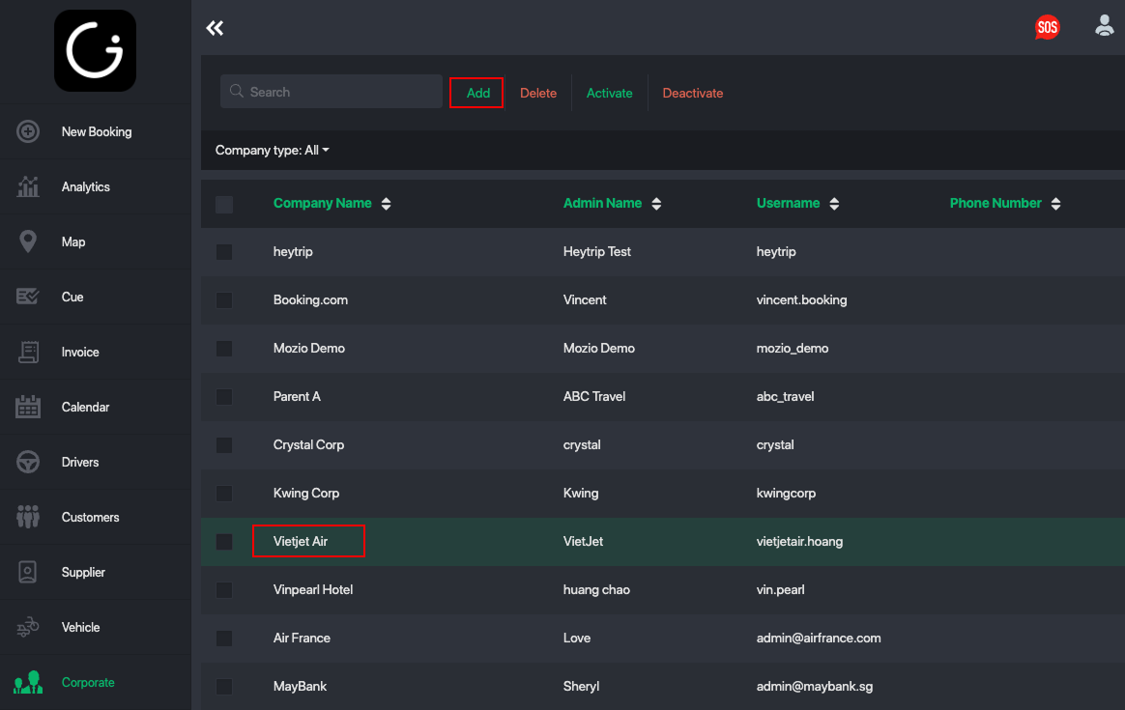1125x710 pixels.
Task: Click the Deactivate button
Action: [692, 94]
